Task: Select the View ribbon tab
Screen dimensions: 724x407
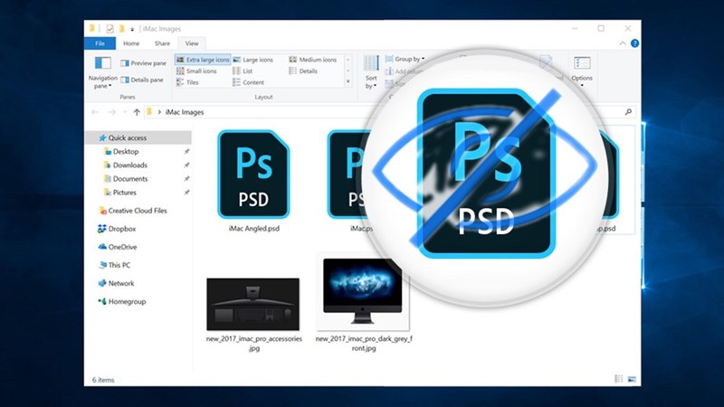Action: 192,43
